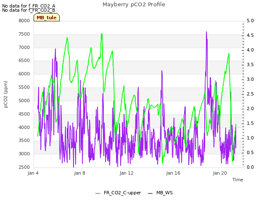The width and height of the screenshot is (269, 201).
Task: Click the 4500 left axis value
Action: [24, 114]
